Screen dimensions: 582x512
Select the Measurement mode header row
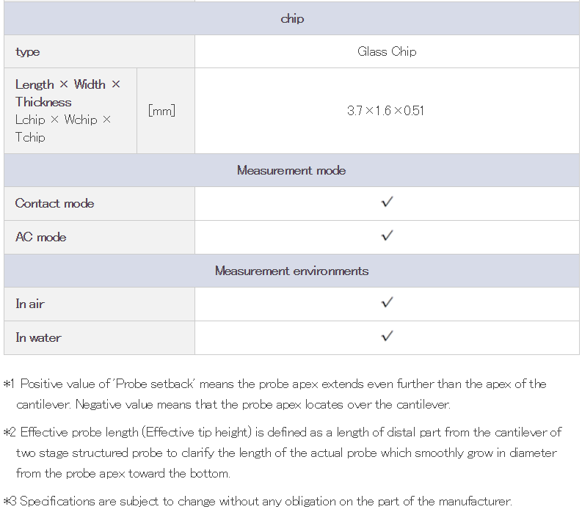click(292, 170)
